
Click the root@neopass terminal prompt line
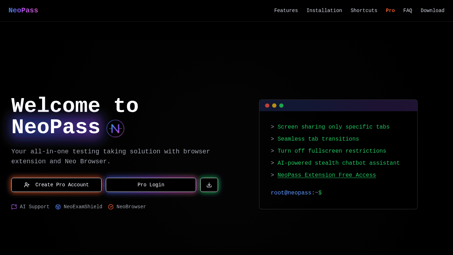coord(296,193)
